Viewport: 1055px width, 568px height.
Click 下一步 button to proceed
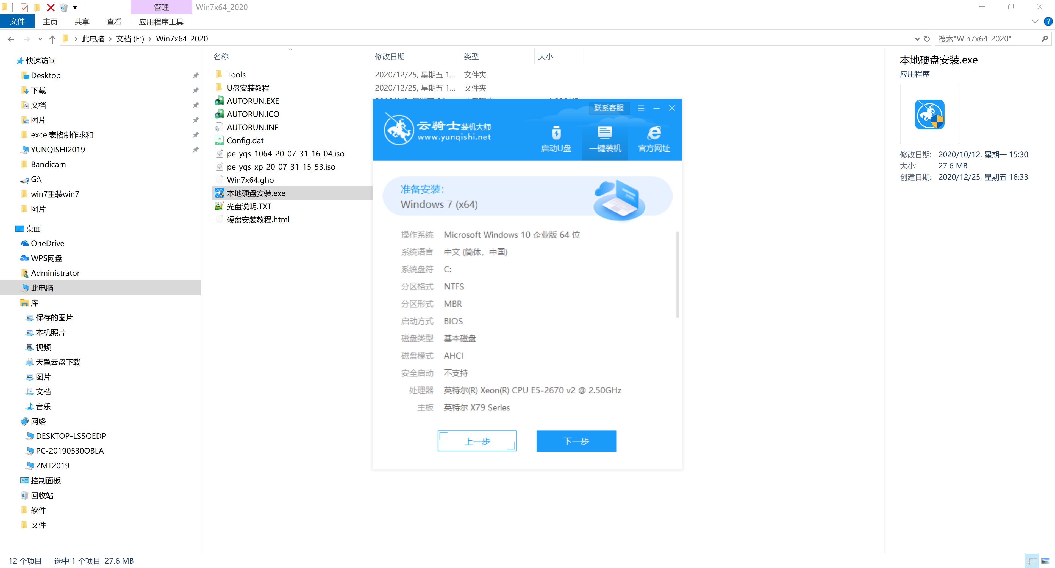(x=577, y=441)
